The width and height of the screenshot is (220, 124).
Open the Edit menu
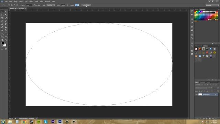[x=11, y=1]
